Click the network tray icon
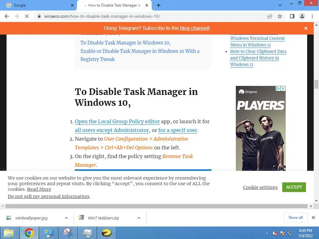 click(x=290, y=233)
